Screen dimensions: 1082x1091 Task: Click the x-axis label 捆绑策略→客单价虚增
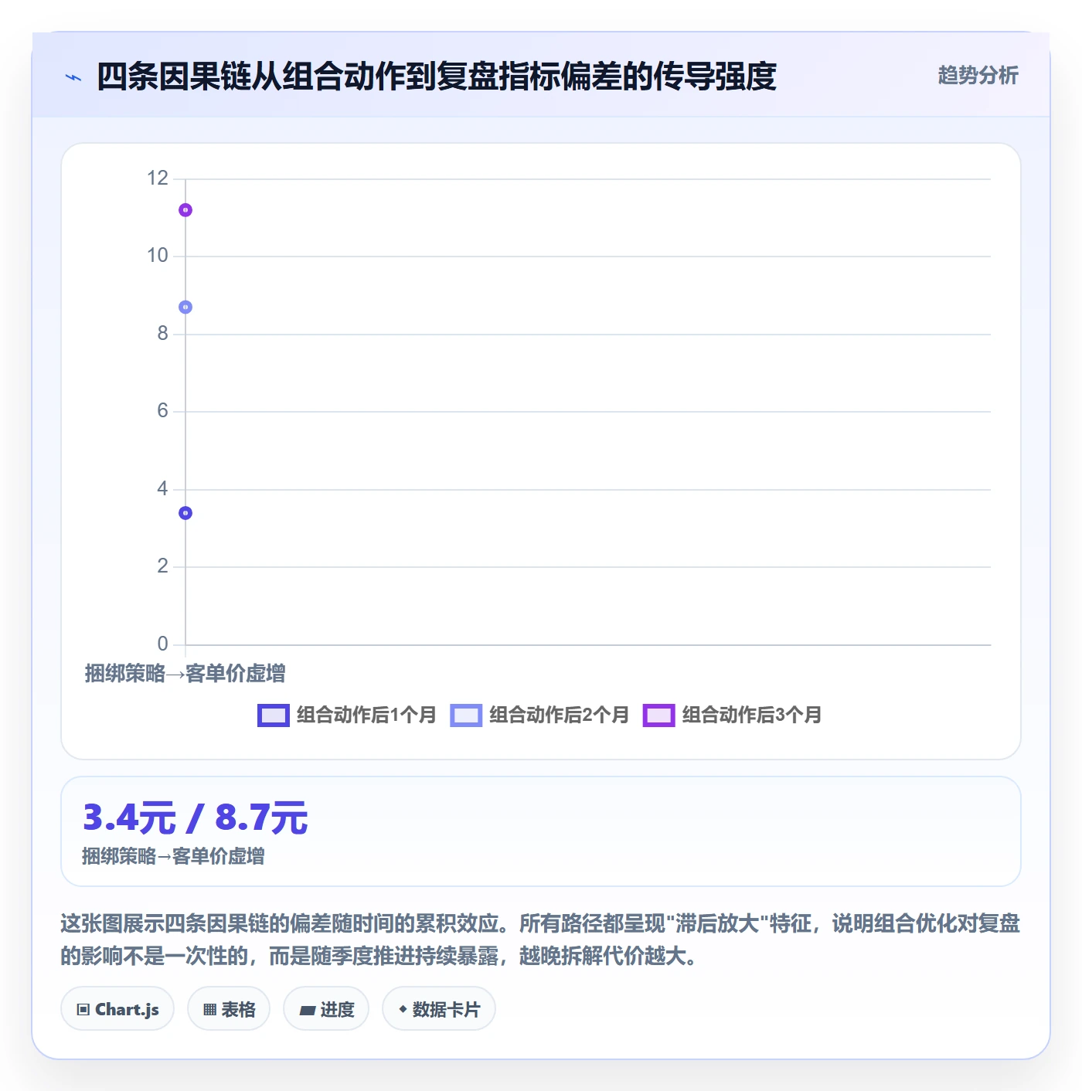[x=185, y=674]
